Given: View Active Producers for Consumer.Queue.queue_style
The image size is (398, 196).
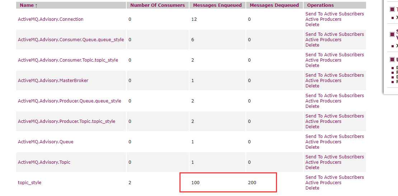Looking at the screenshot, I should (x=323, y=39).
